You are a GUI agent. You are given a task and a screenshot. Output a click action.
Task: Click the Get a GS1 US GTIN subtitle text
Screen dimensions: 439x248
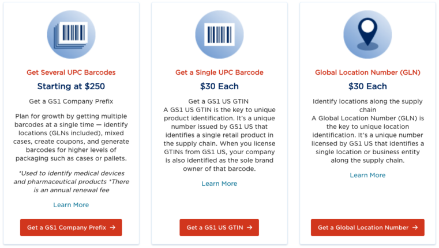219,101
